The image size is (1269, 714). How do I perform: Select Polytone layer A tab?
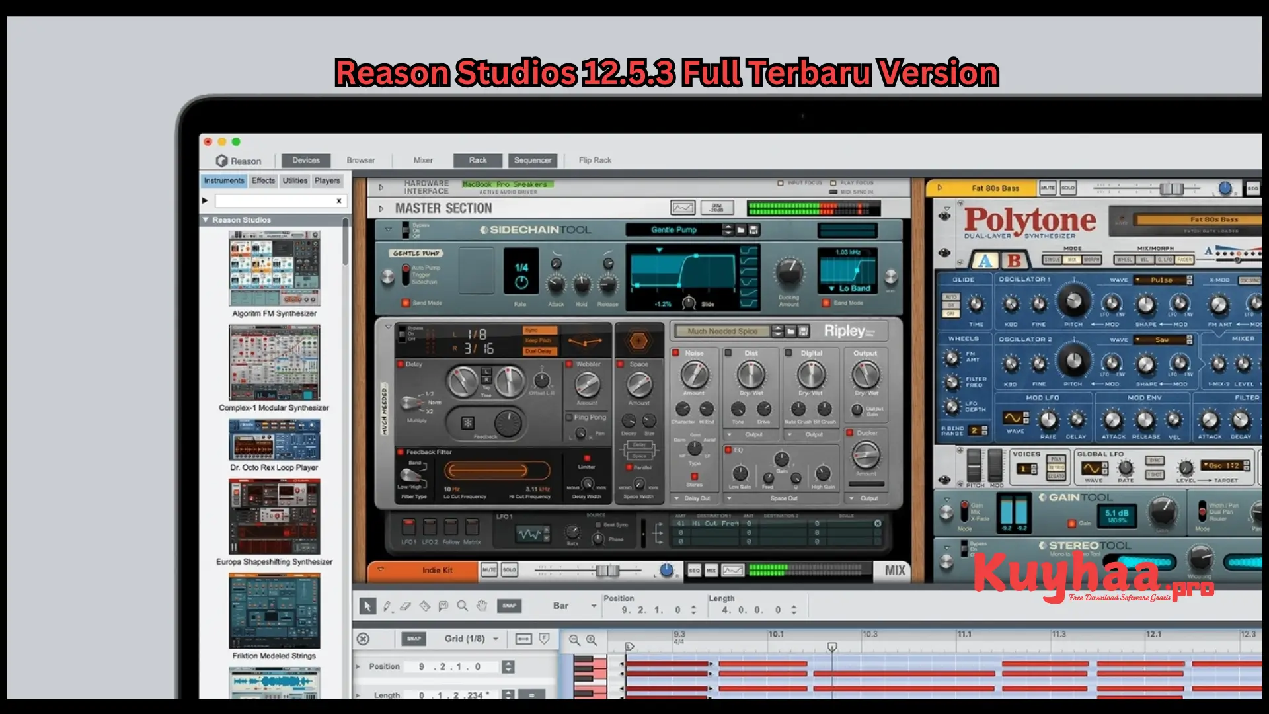click(985, 260)
